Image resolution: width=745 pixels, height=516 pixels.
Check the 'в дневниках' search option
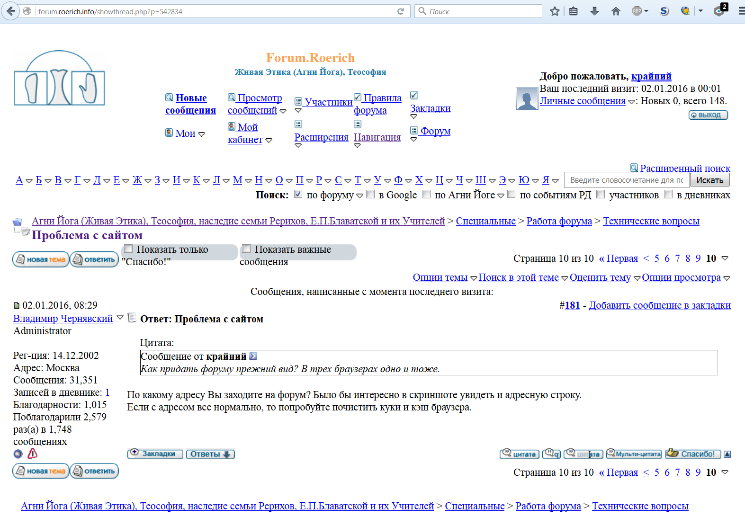(668, 194)
